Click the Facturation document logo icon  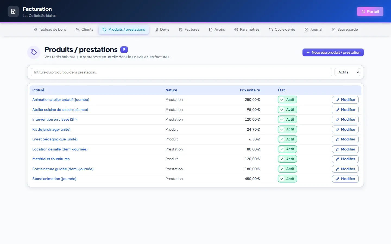coord(13,11)
